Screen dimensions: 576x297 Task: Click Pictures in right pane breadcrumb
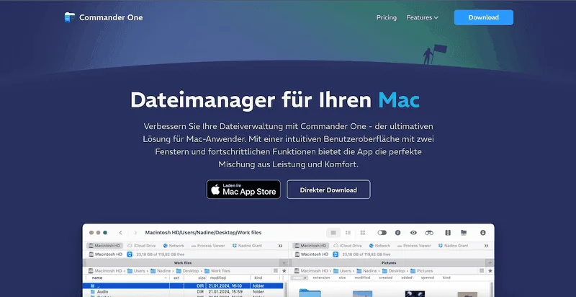point(422,271)
